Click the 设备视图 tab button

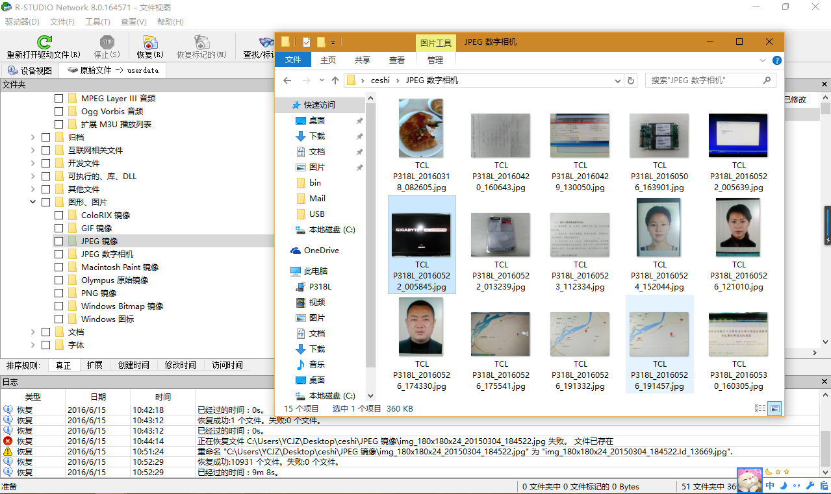click(x=30, y=71)
